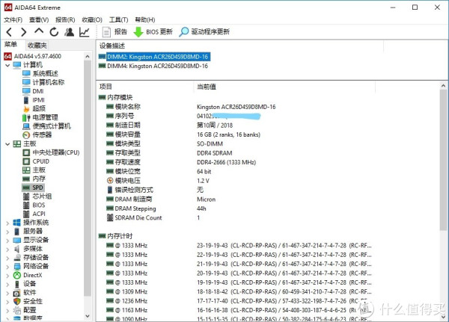Open the 报告(R) menu

tap(65, 19)
